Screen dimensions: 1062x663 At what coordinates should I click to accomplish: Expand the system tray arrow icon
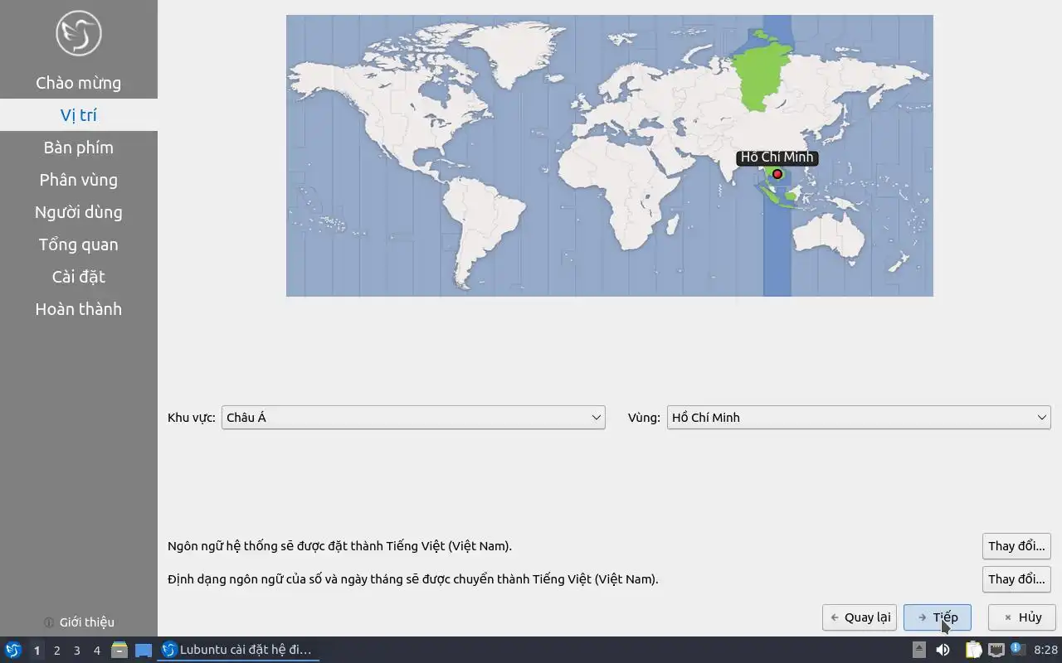tap(919, 650)
